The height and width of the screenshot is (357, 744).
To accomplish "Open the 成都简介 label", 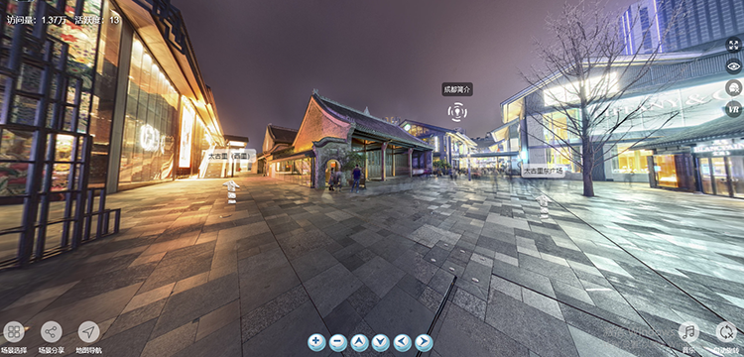I will [457, 89].
